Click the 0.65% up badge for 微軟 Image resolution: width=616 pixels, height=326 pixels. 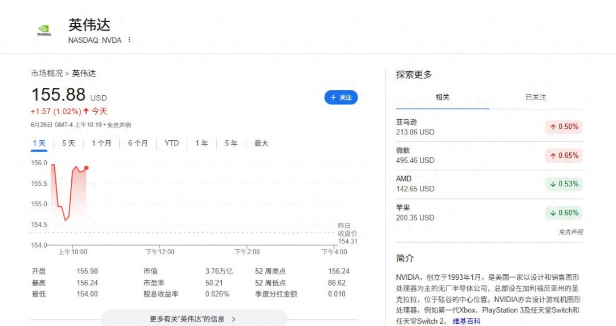pos(564,156)
